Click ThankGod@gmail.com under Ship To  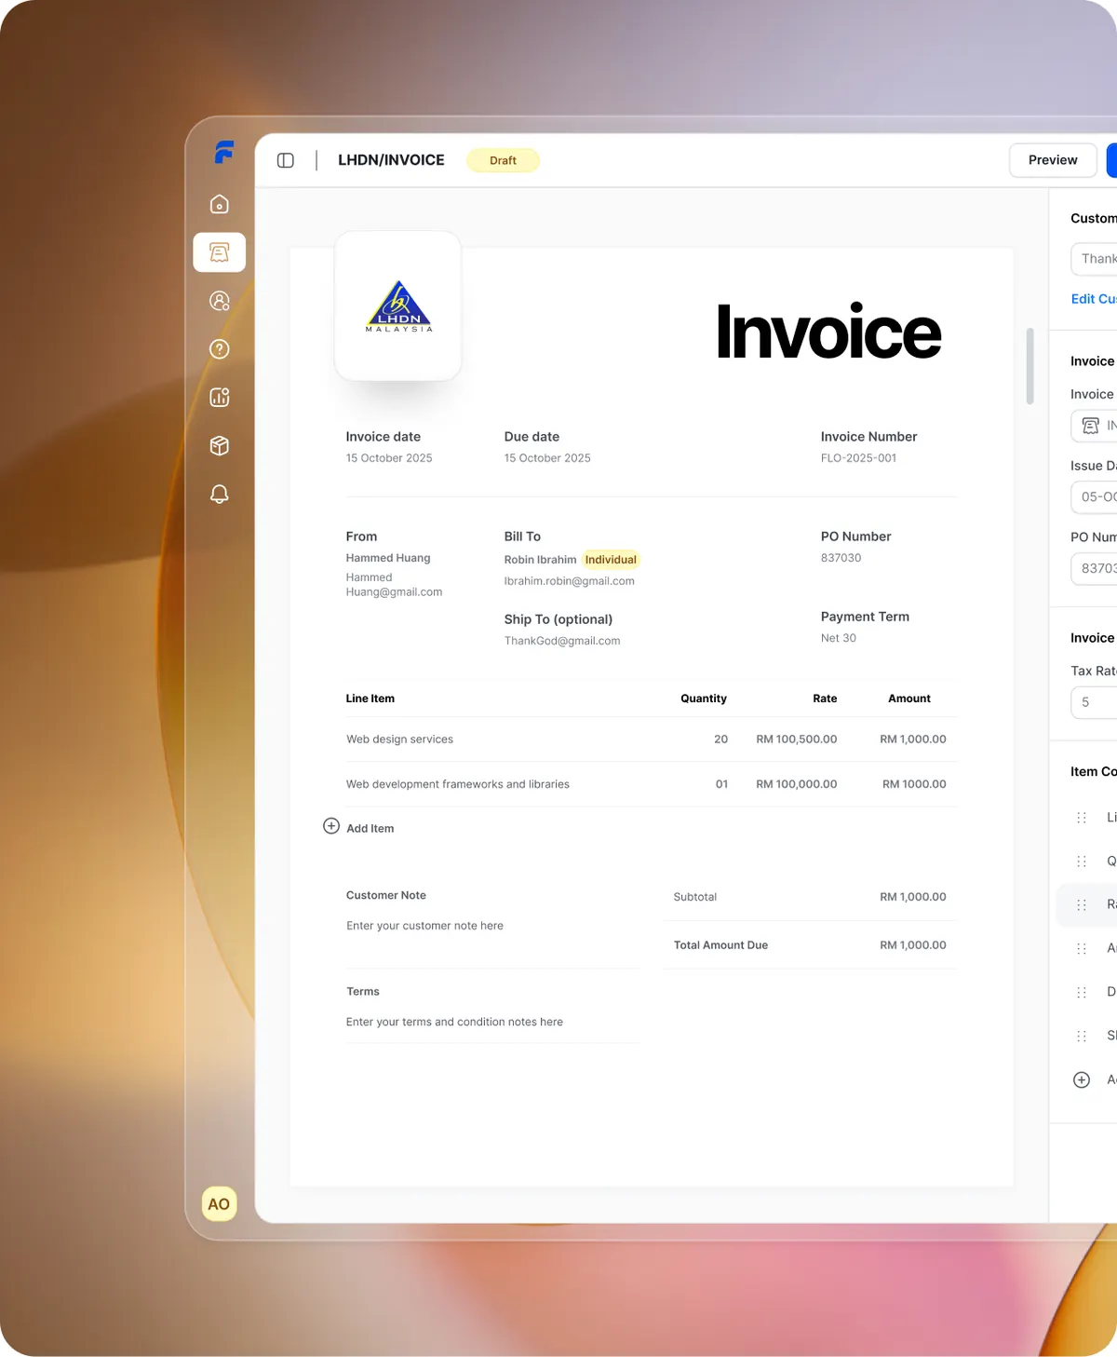tap(562, 641)
